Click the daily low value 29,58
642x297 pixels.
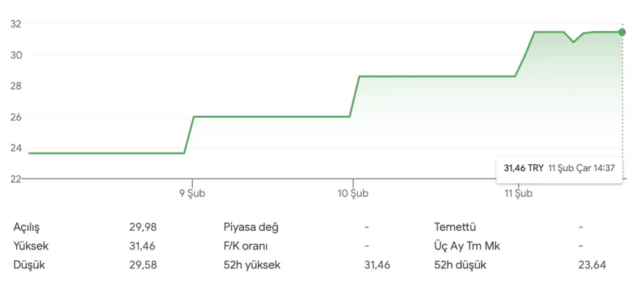(143, 265)
